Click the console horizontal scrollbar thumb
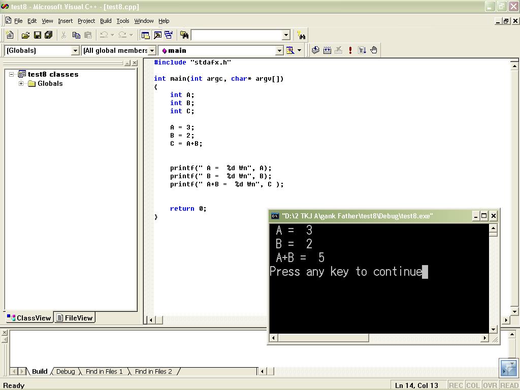Image resolution: width=520 pixels, height=390 pixels. pyautogui.click(x=323, y=338)
